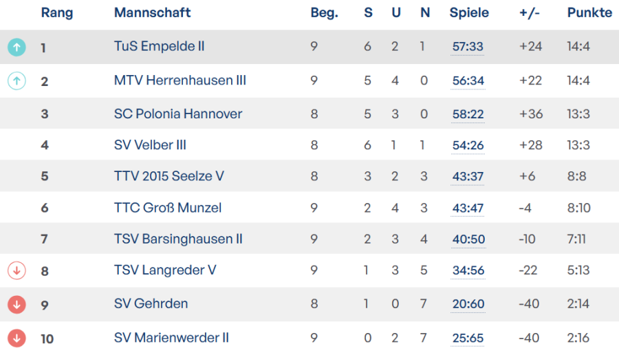Click the 25:65 games score link
Screen dimensions: 619x355
click(x=468, y=338)
